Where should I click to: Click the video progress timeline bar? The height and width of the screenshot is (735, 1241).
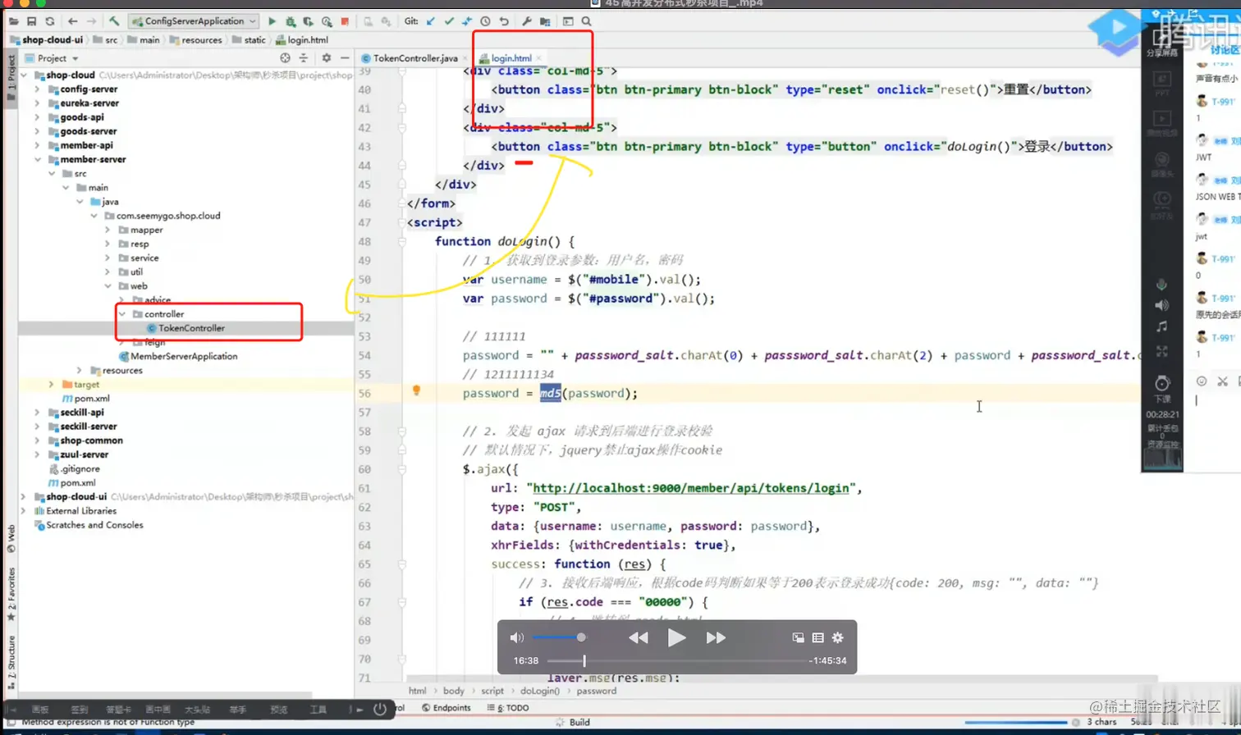[x=675, y=660]
